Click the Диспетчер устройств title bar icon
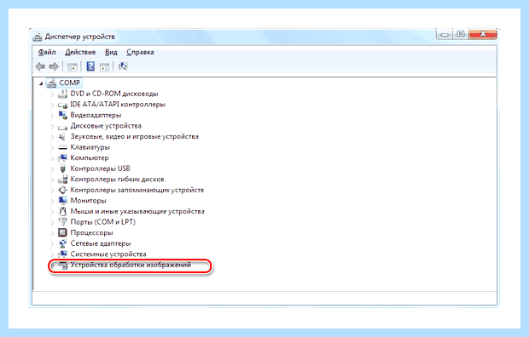This screenshot has width=529, height=337. [x=38, y=37]
